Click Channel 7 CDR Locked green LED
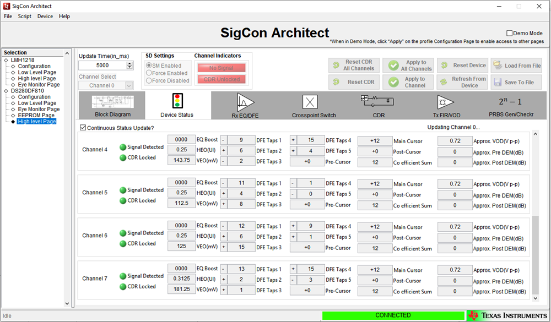Viewport: 551px width, 322px height. point(123,287)
